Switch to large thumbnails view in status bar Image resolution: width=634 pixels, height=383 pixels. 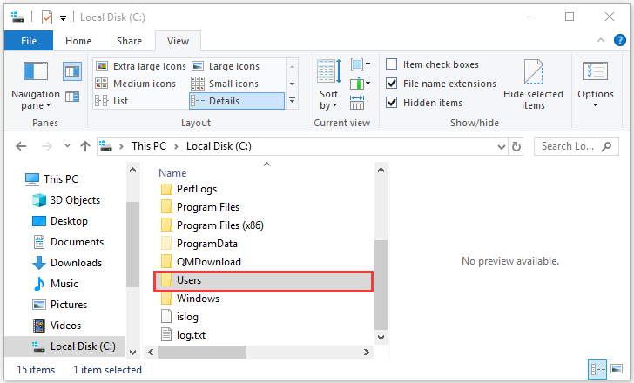617,369
